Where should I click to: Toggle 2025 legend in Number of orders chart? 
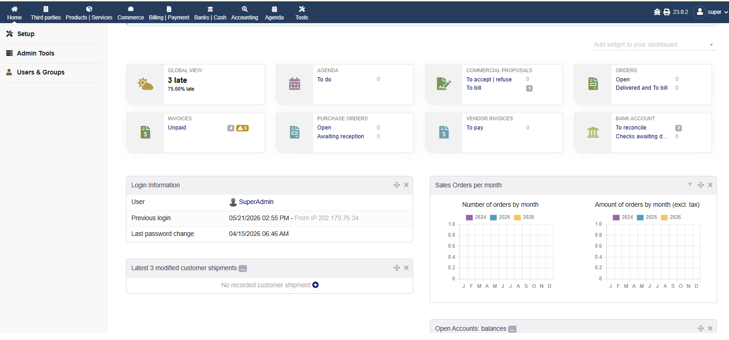coord(500,217)
